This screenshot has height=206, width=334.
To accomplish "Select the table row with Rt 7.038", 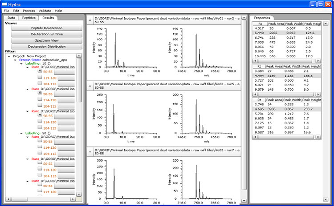I will coord(287,42).
